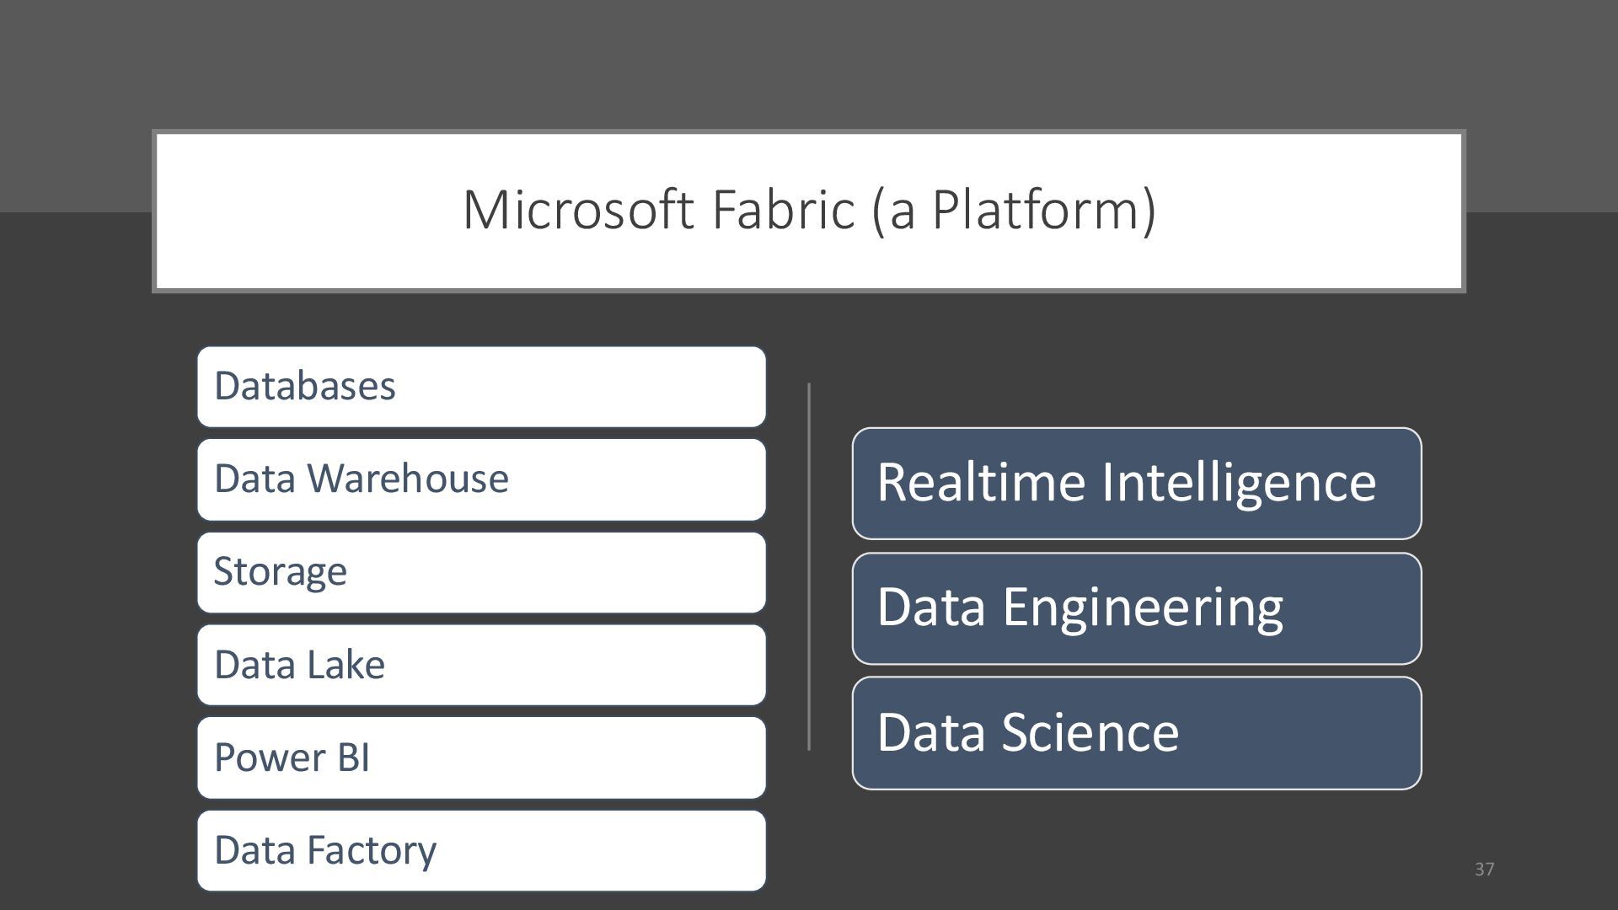Select the Data Lake box
Image resolution: width=1618 pixels, height=910 pixels.
481,665
